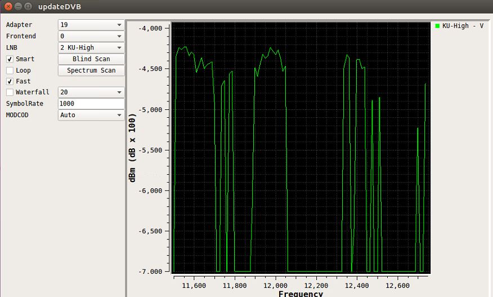Click the 12,000 frequency axis label
This screenshot has height=297, width=493.
tap(275, 286)
